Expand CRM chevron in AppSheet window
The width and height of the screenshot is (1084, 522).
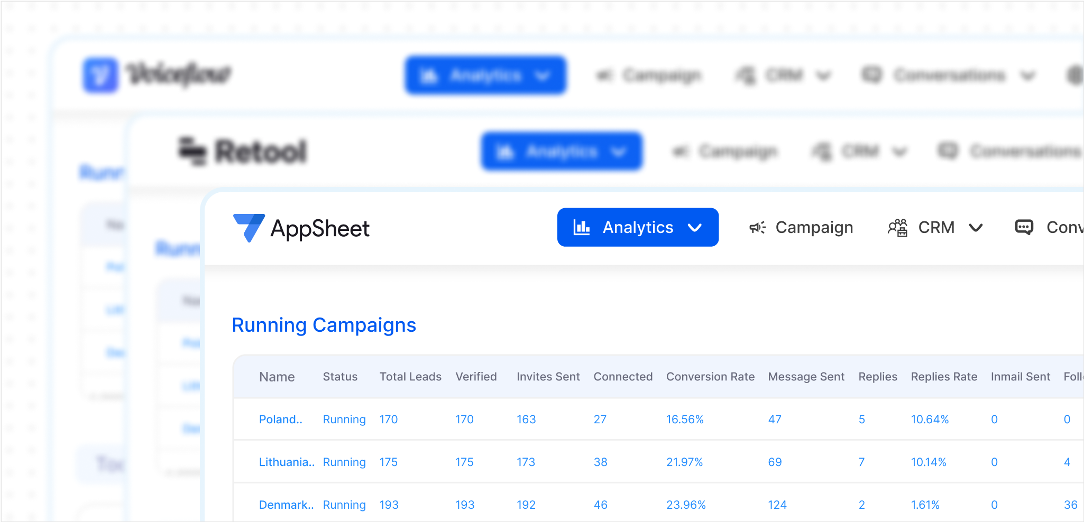976,228
